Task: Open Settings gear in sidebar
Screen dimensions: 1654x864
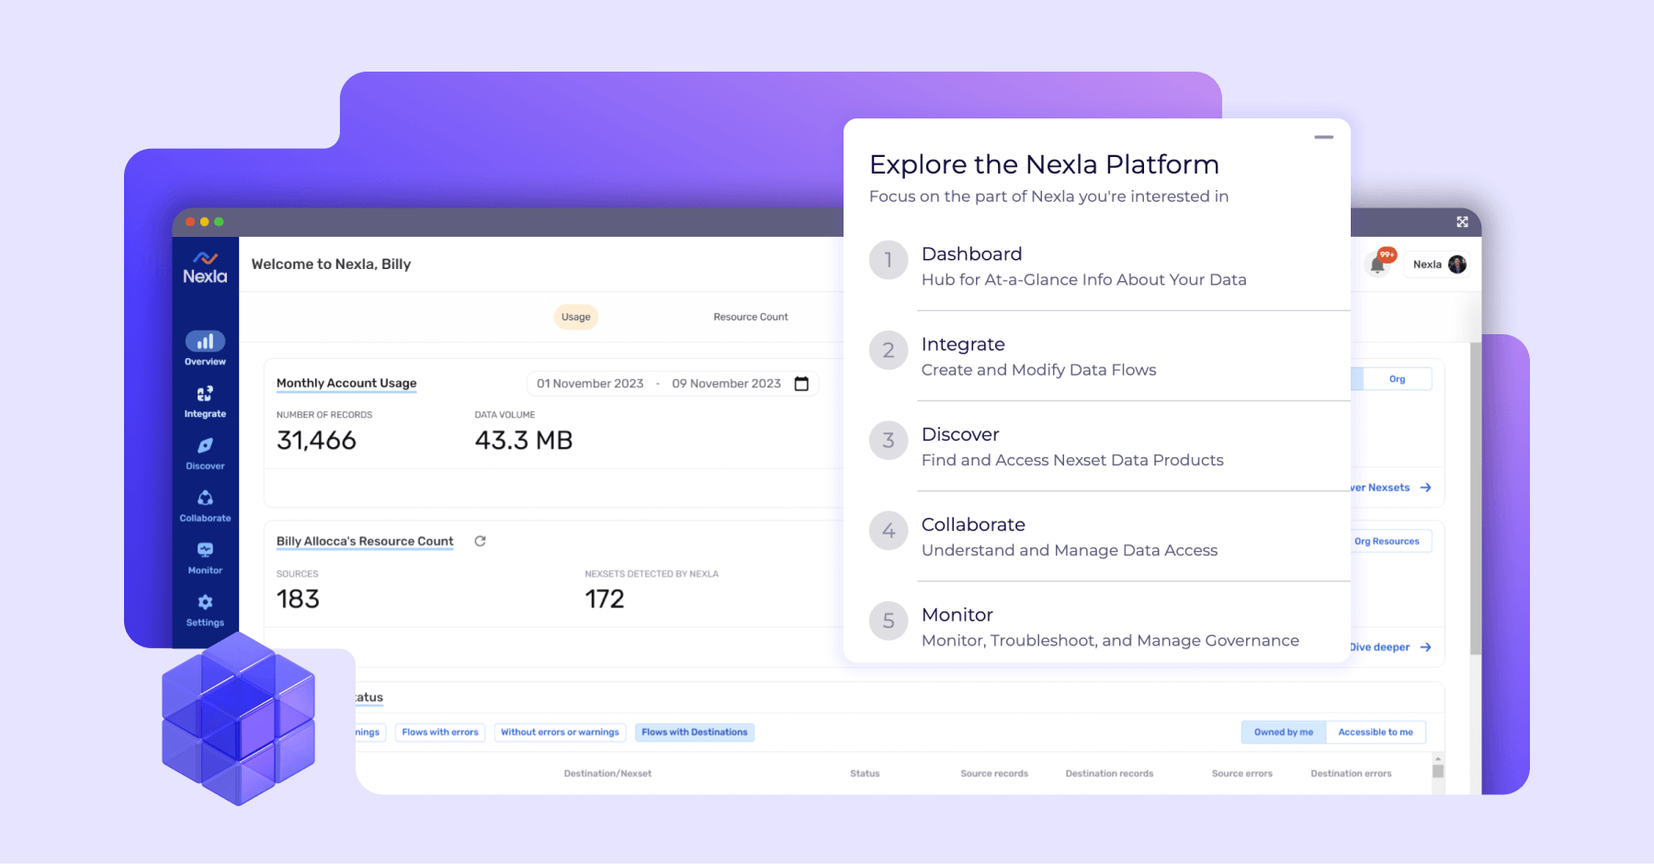Action: click(x=205, y=610)
